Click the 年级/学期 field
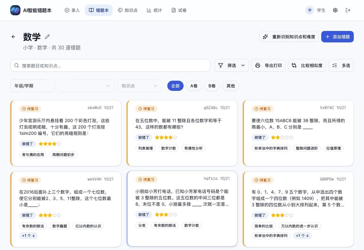This screenshot has height=250, width=364. [32, 86]
